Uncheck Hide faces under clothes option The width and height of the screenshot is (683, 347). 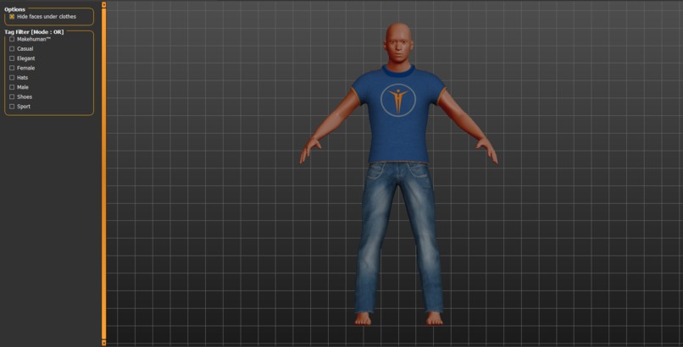pyautogui.click(x=12, y=17)
